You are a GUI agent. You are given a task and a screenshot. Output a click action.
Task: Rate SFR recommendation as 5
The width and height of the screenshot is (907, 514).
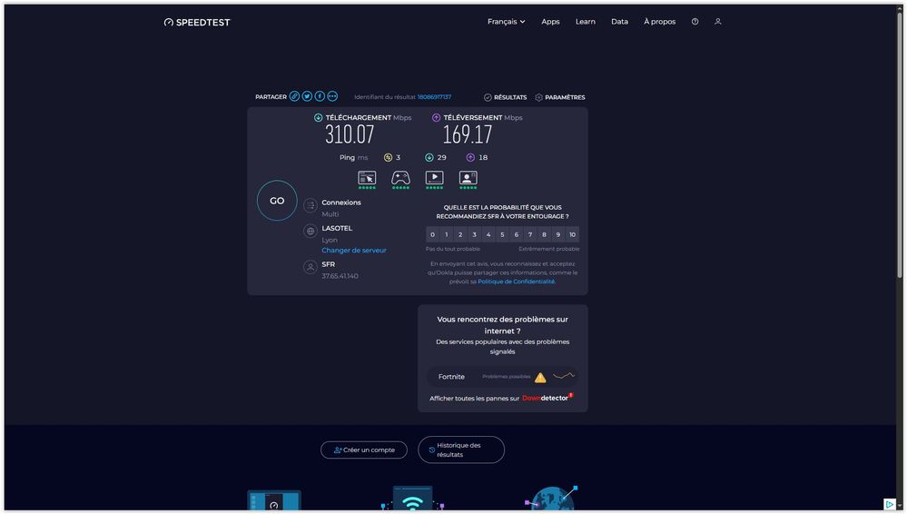(x=502, y=234)
